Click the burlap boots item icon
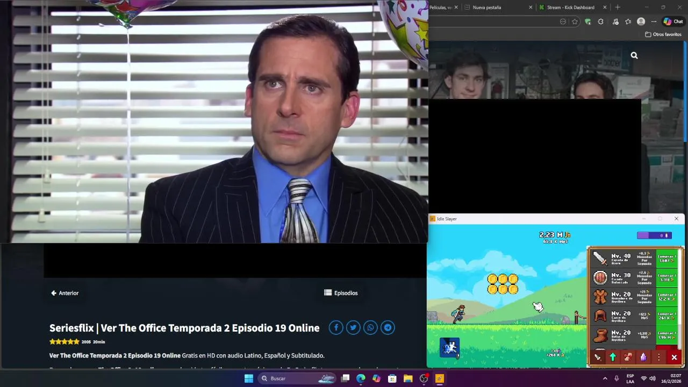Image resolution: width=688 pixels, height=387 pixels. [x=600, y=335]
